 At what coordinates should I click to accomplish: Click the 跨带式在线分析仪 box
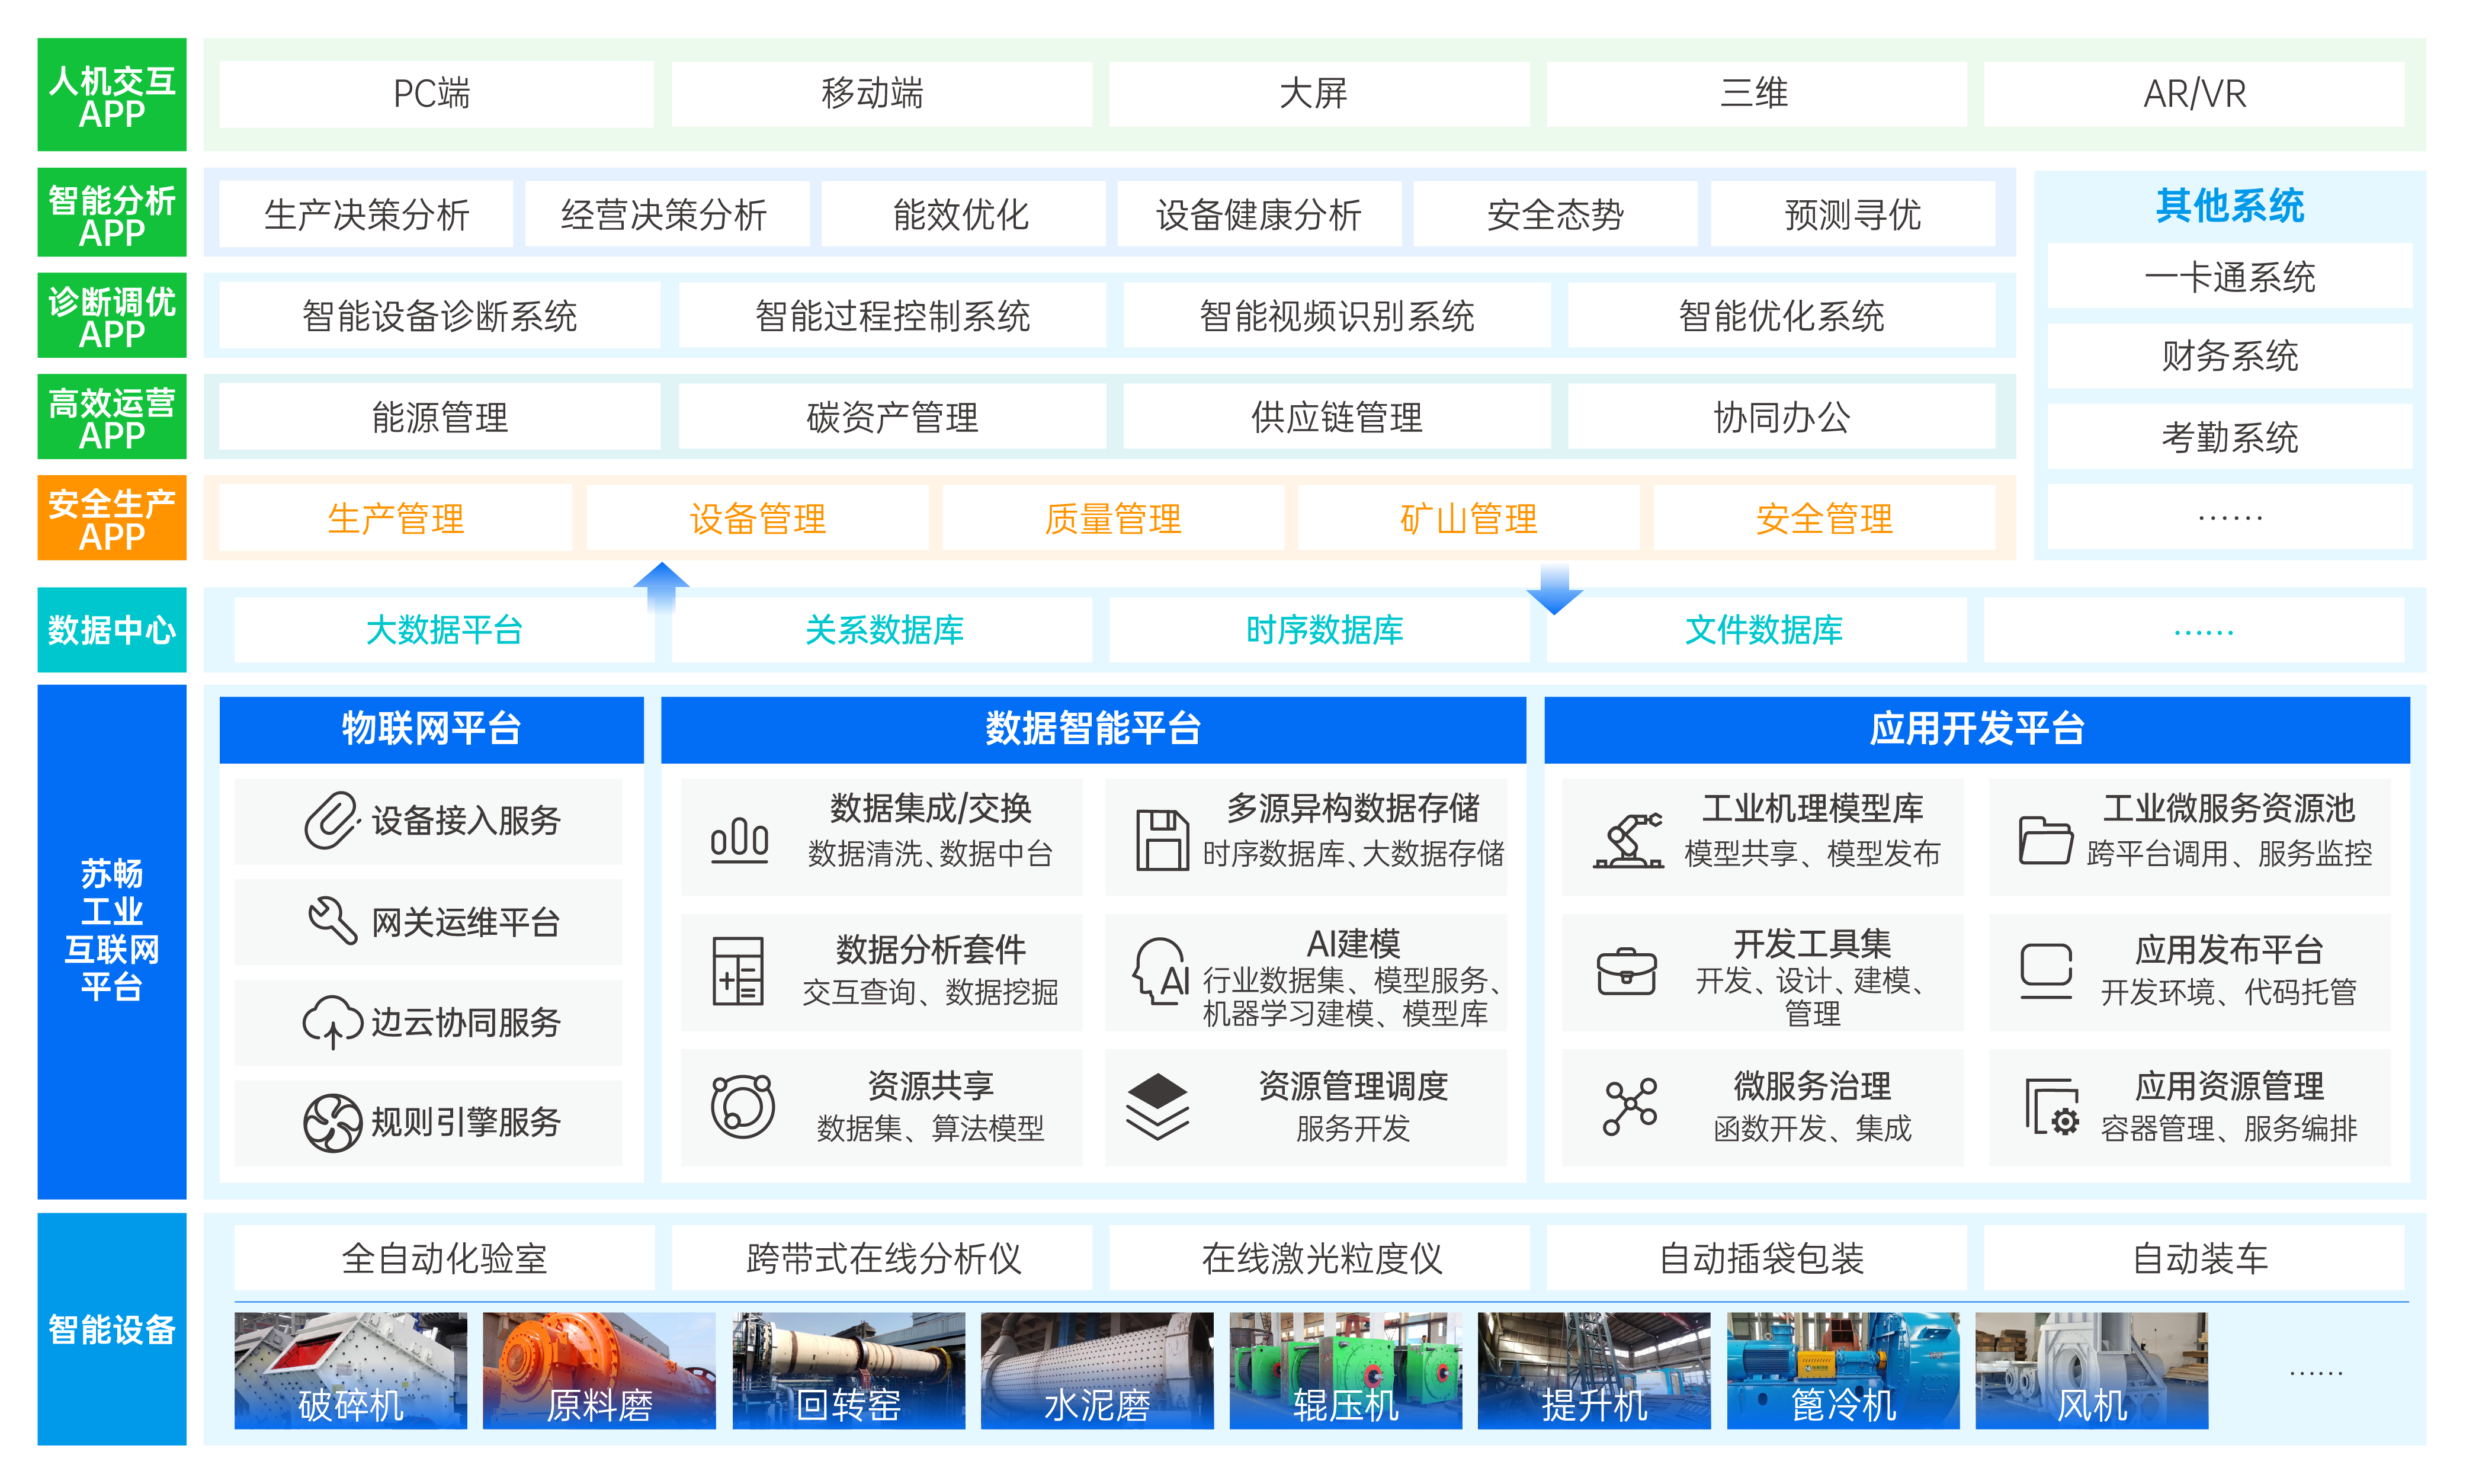(x=881, y=1258)
